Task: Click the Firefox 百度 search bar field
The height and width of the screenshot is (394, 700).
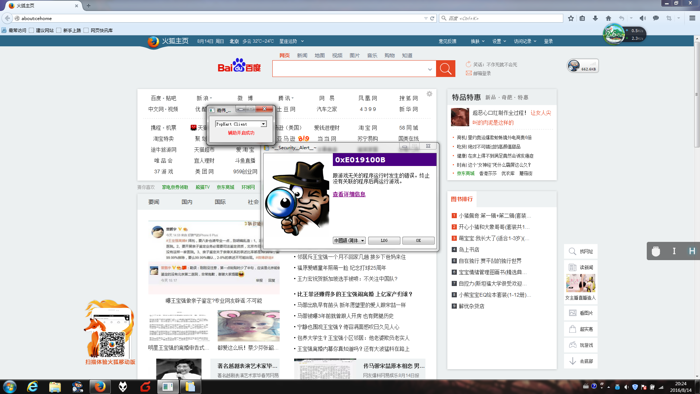Action: (502, 18)
